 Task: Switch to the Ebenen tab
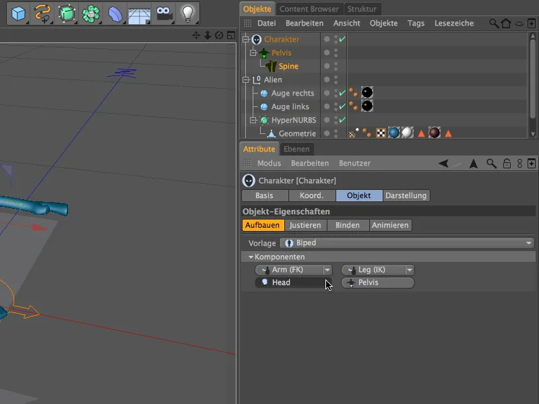point(296,149)
